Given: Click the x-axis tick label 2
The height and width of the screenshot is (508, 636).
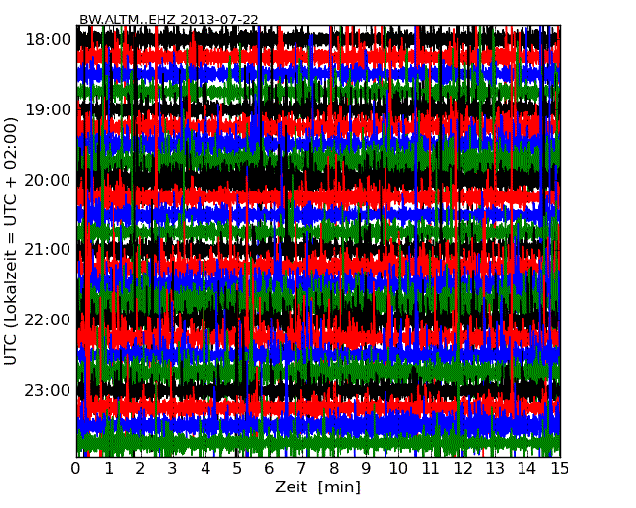Looking at the screenshot, I should click(x=140, y=469).
